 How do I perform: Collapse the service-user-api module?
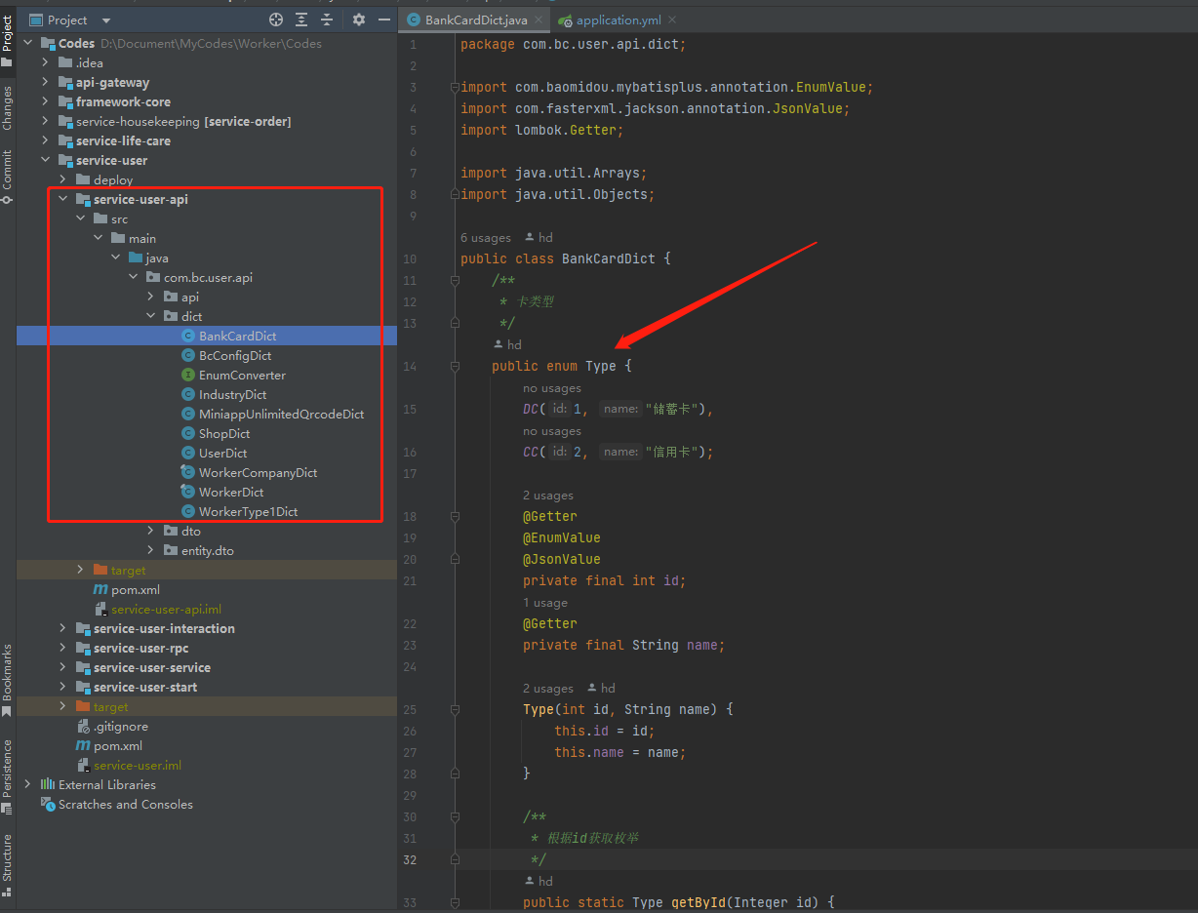(x=62, y=199)
